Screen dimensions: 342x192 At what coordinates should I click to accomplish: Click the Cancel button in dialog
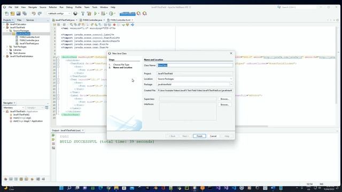point(213,136)
